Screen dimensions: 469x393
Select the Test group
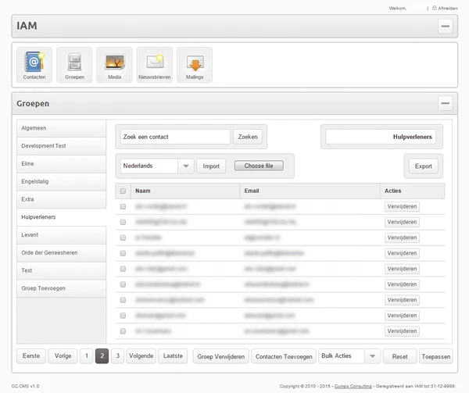tap(61, 270)
